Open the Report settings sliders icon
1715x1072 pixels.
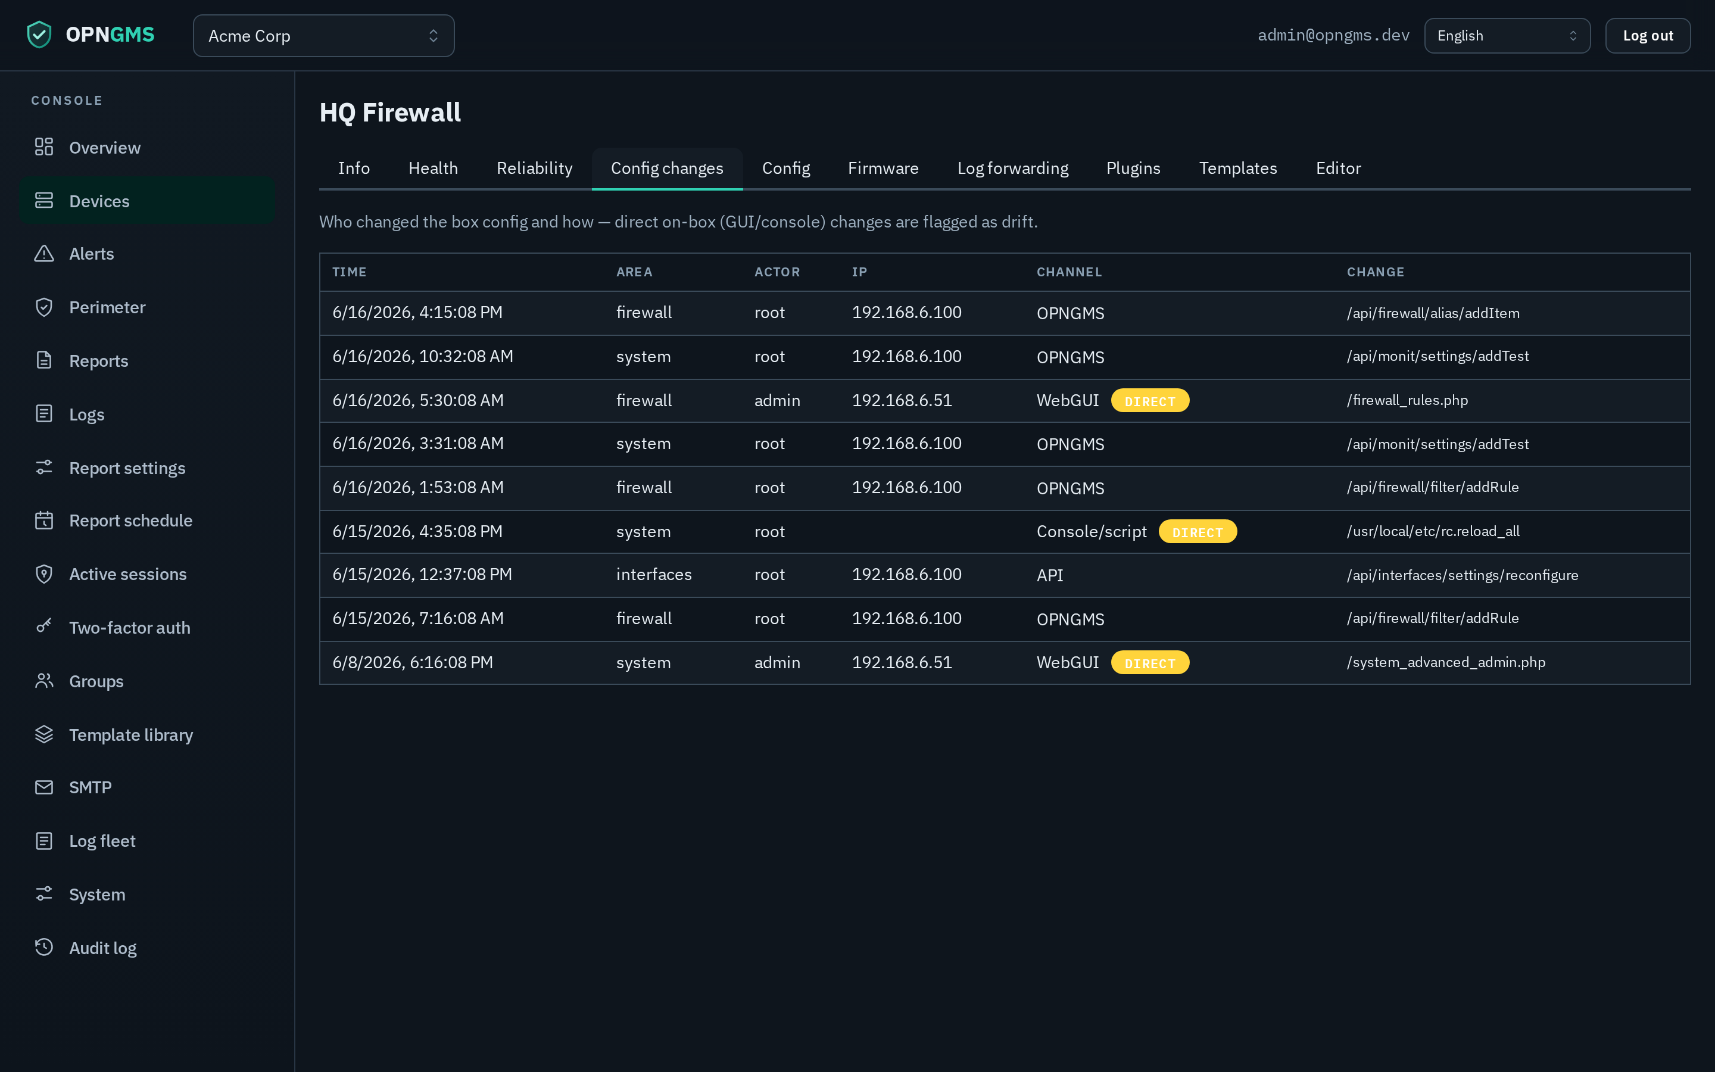(44, 468)
